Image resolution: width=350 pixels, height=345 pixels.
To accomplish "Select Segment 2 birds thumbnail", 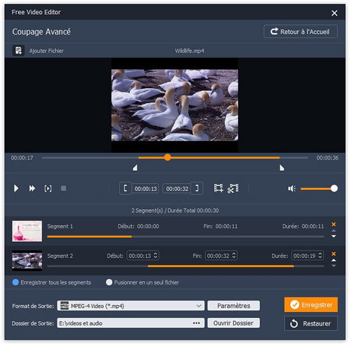I will 27,260.
